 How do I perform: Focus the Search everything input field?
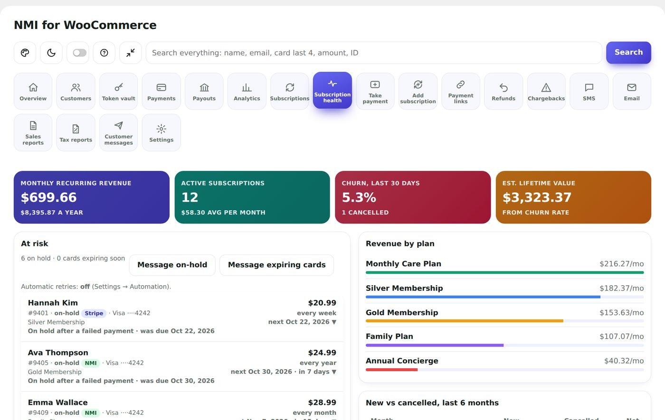click(374, 53)
